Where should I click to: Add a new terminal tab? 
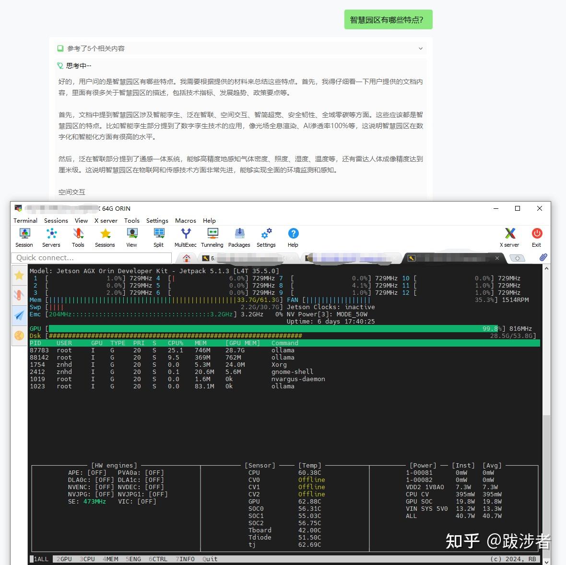(517, 258)
